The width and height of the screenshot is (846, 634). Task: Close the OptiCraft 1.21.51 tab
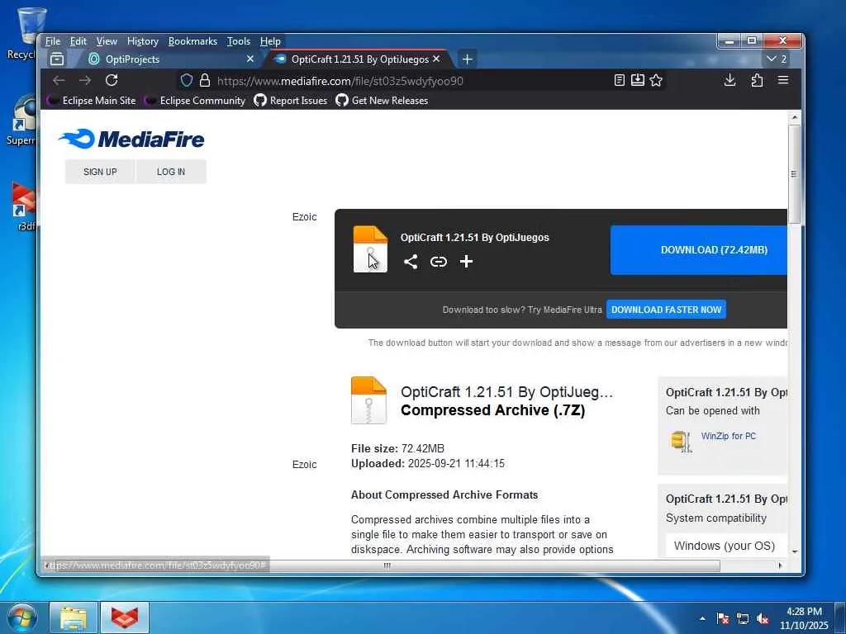(x=436, y=59)
